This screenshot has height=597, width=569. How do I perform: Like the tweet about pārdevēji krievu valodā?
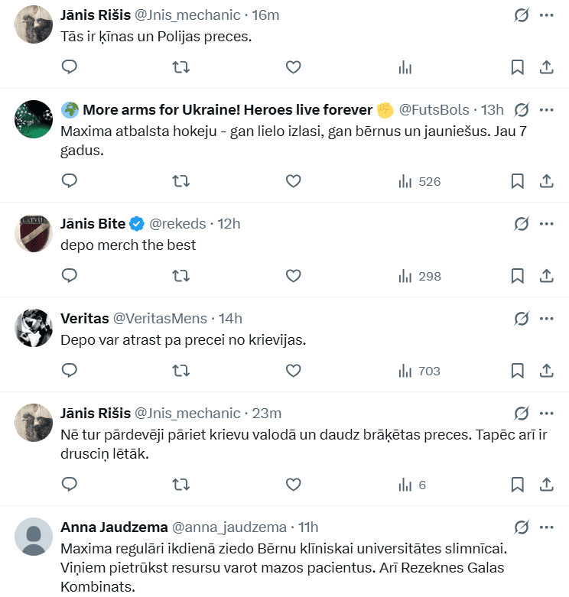pyautogui.click(x=293, y=485)
